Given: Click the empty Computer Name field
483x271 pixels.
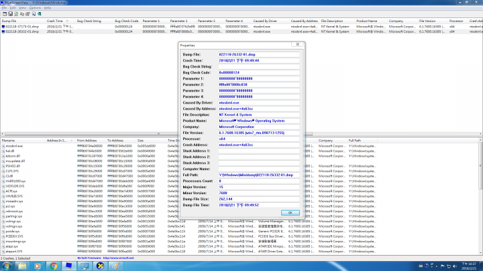Looking at the screenshot, I should (x=259, y=169).
